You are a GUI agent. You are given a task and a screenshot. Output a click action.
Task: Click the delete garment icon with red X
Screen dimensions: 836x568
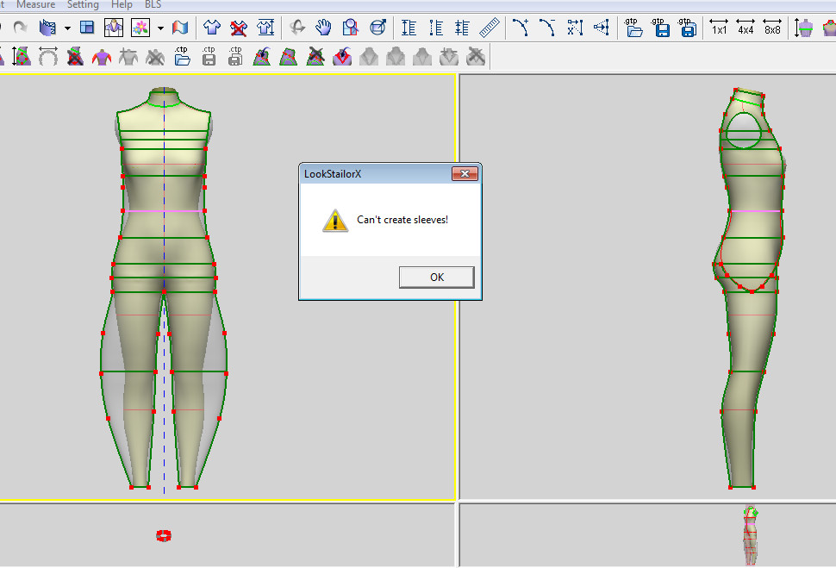pyautogui.click(x=239, y=28)
